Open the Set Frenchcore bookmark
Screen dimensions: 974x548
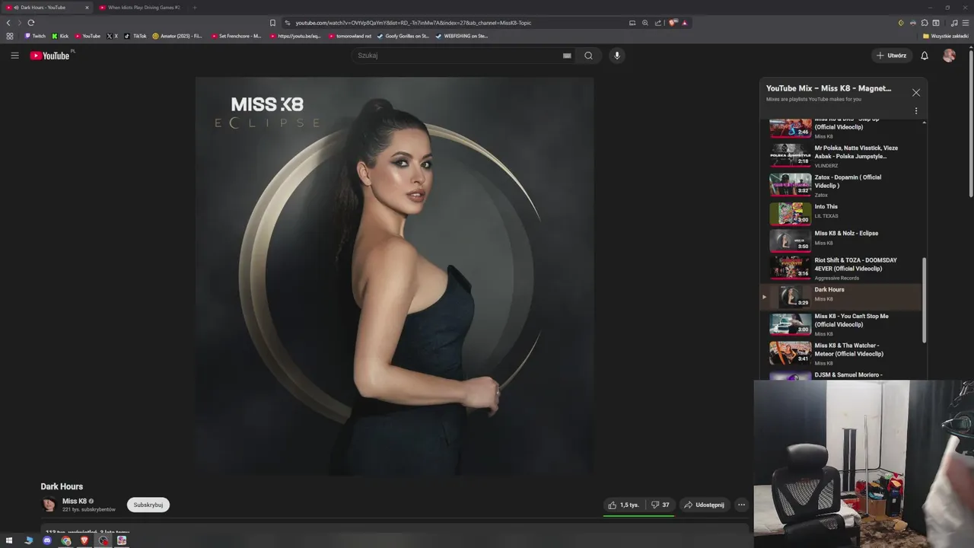click(x=237, y=36)
